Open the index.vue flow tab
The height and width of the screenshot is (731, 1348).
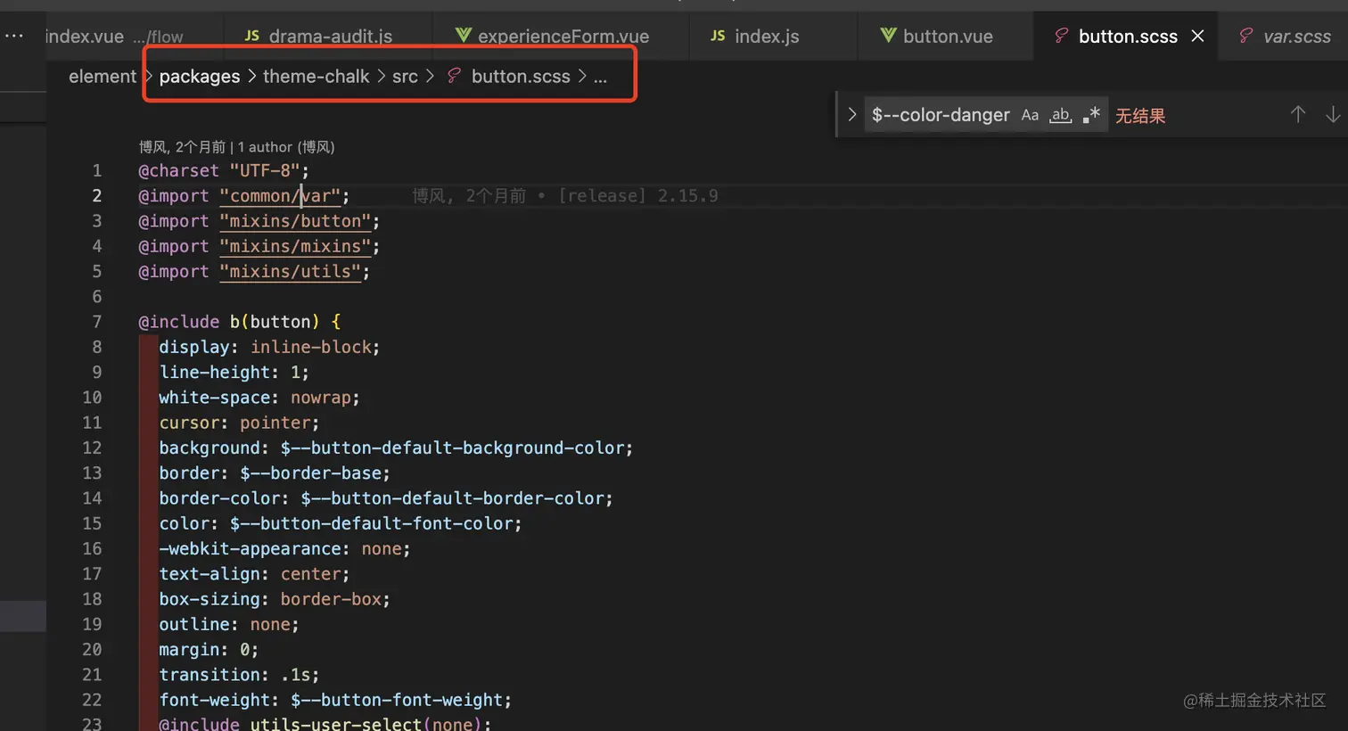click(113, 37)
